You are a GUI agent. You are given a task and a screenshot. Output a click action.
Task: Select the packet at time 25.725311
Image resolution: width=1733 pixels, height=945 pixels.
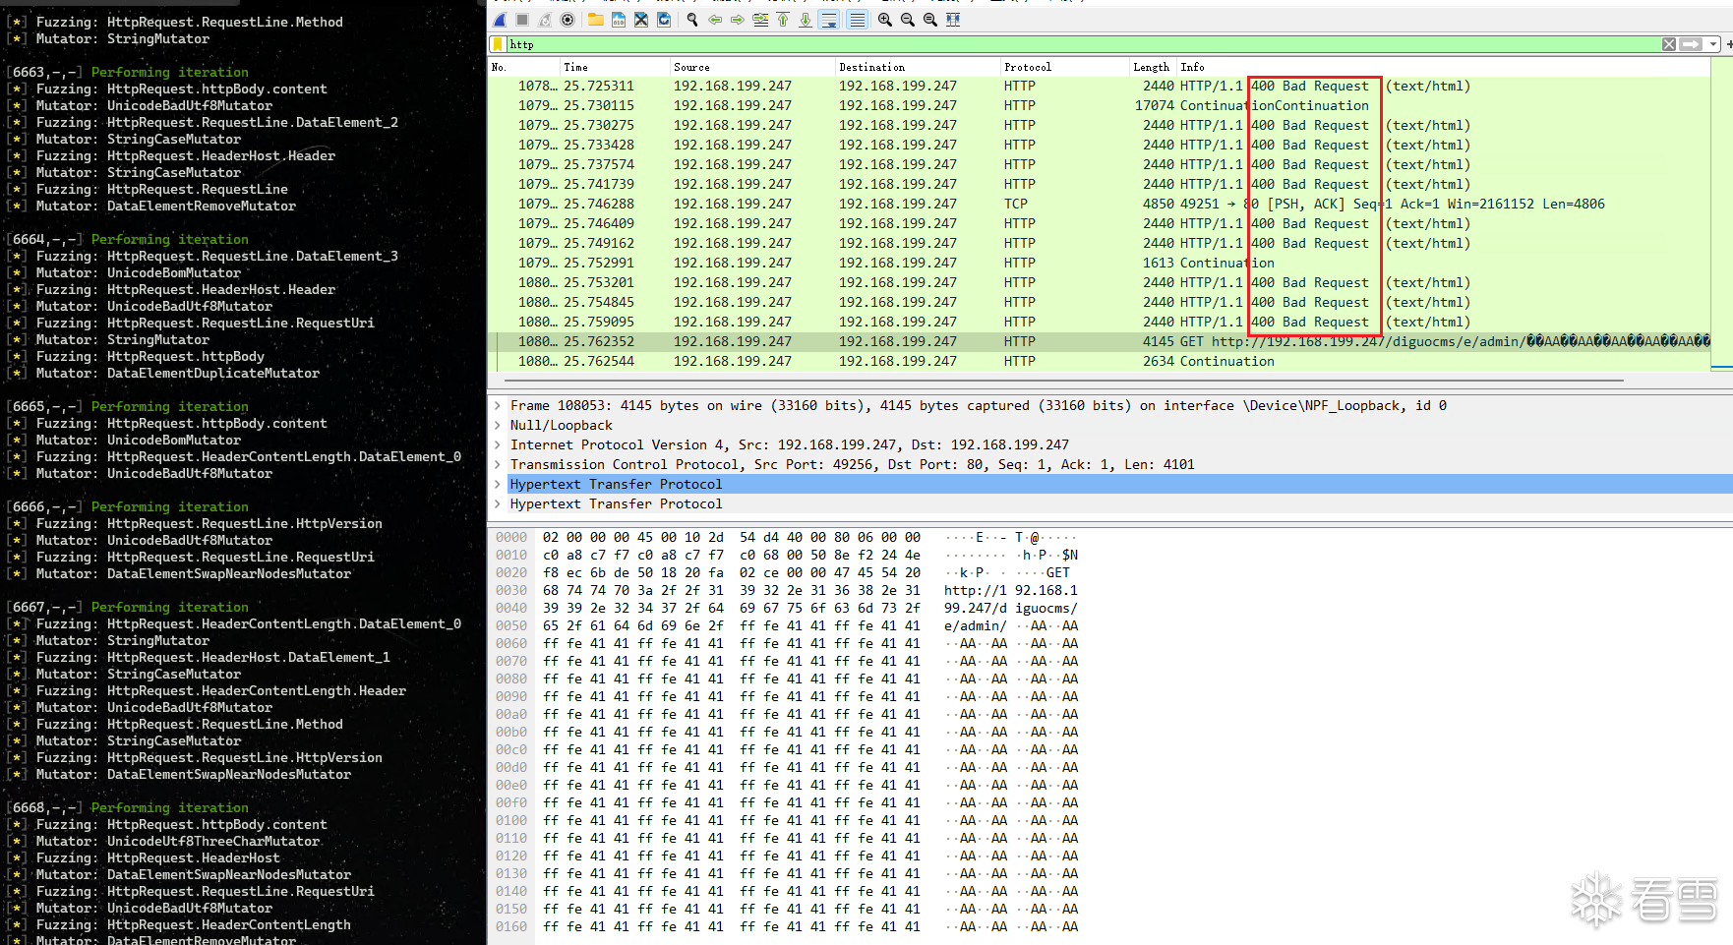coord(1100,86)
